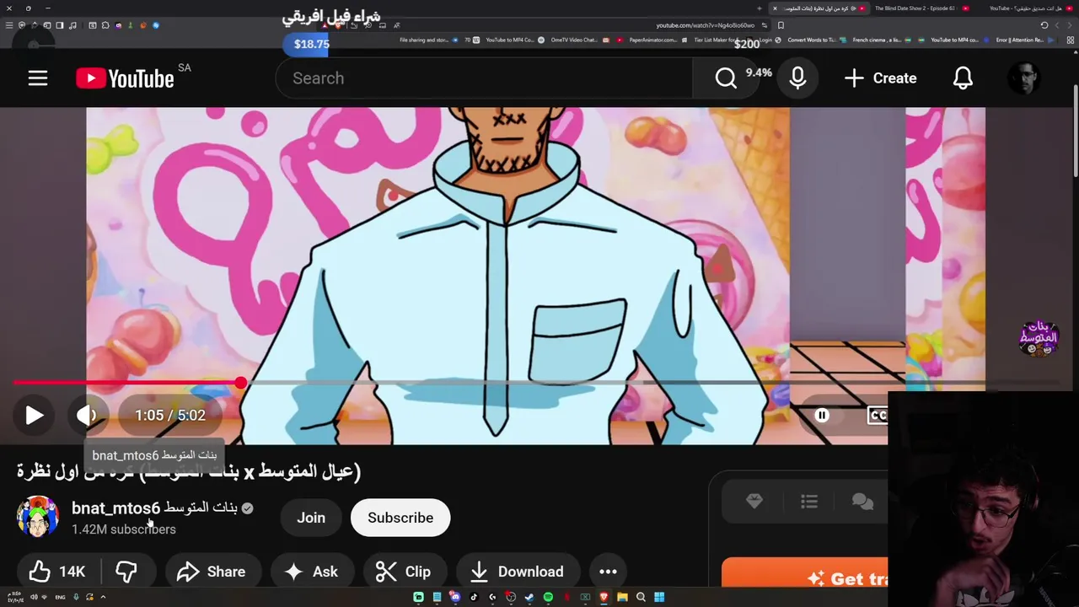Play the video with the play button

coord(34,415)
